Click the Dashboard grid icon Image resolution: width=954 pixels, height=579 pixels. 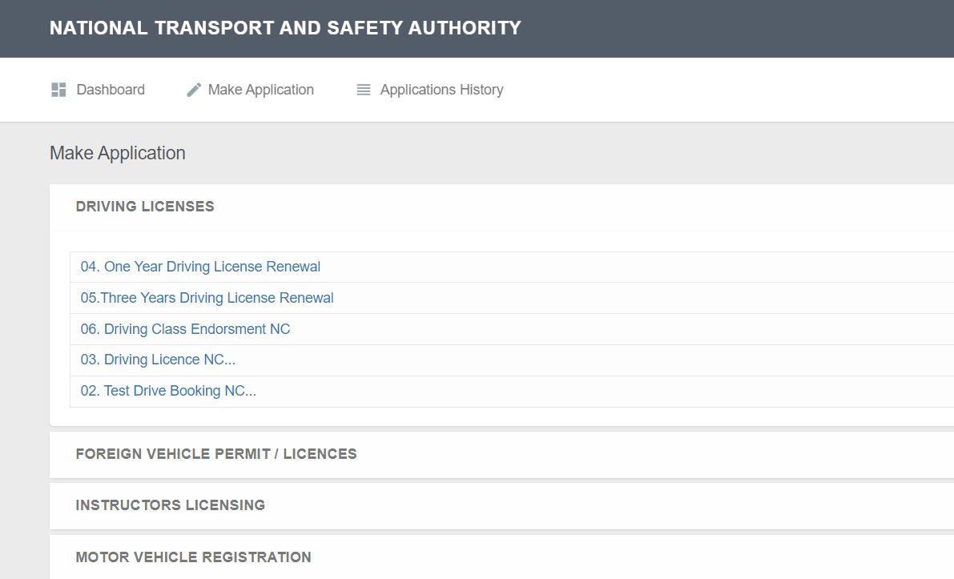tap(58, 90)
